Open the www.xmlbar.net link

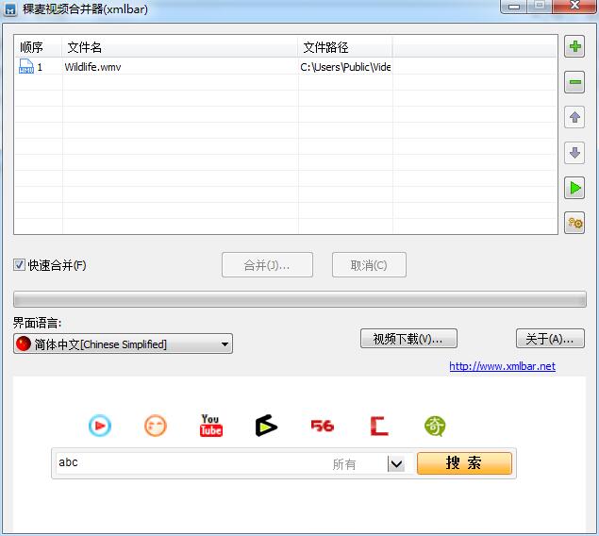point(502,366)
